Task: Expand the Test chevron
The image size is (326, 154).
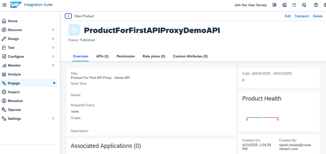Action: (53, 48)
